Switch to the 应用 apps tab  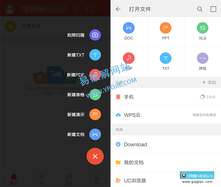tap(69, 179)
